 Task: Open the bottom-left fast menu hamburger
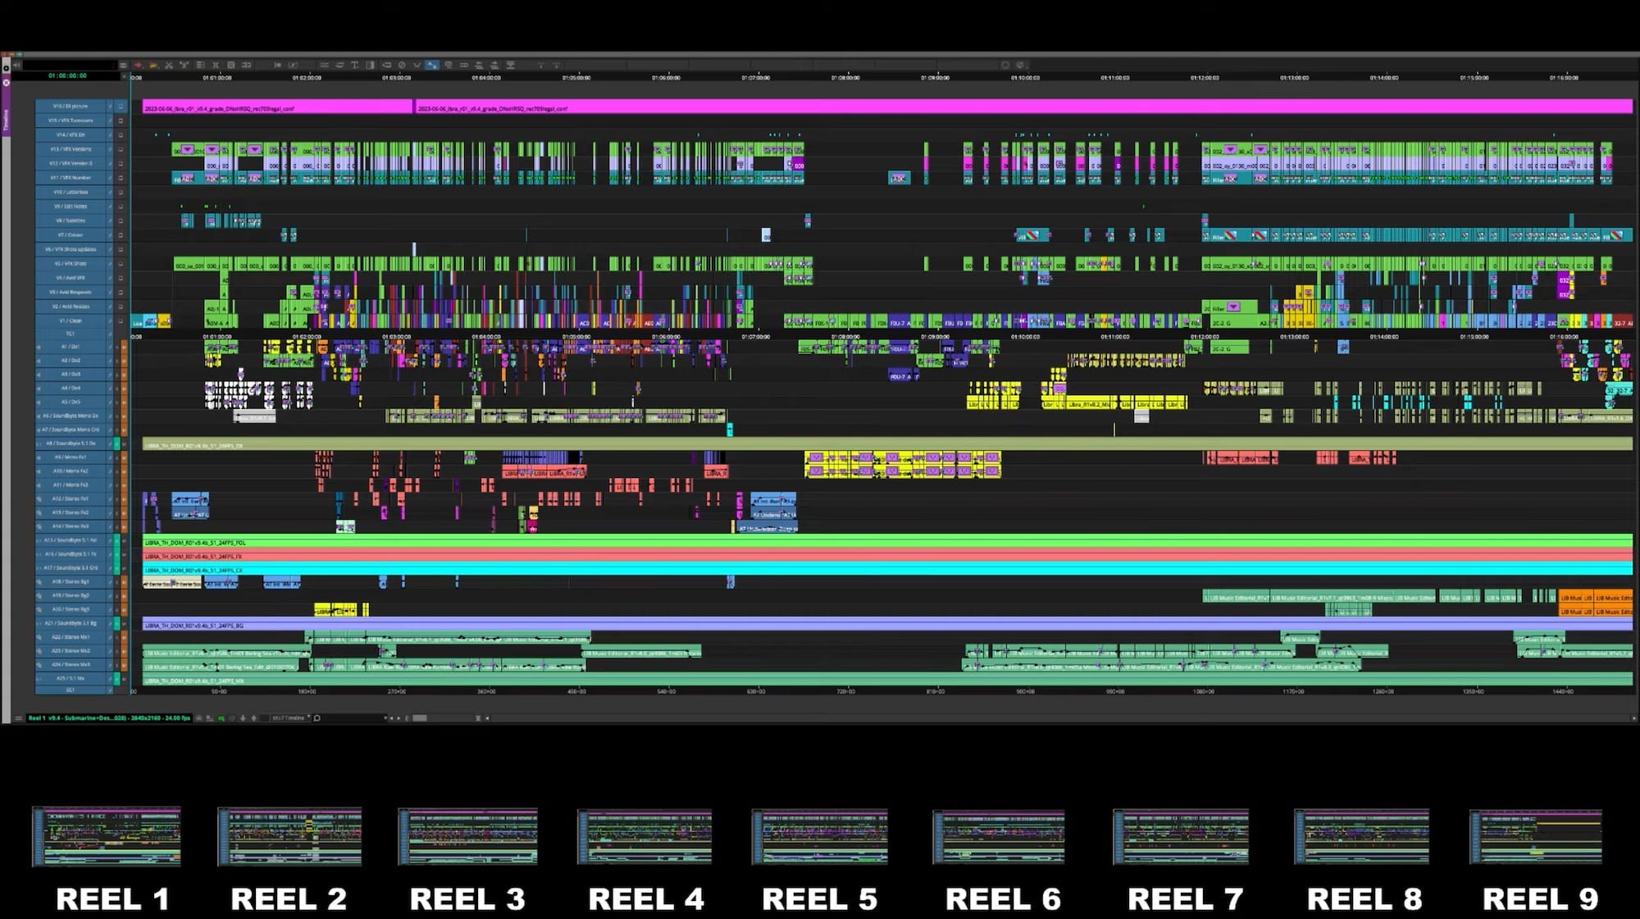18,718
